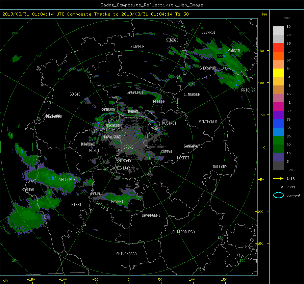The height and width of the screenshot is (284, 304).
Task: Click the 'BIJAPUR' city label
Action: click(x=137, y=47)
